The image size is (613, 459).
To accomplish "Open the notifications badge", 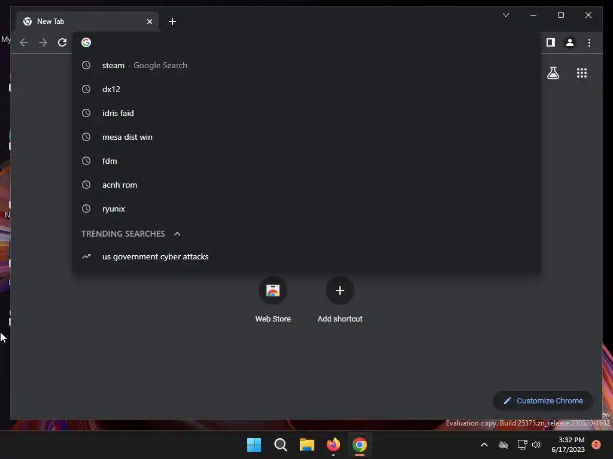I will pyautogui.click(x=596, y=445).
